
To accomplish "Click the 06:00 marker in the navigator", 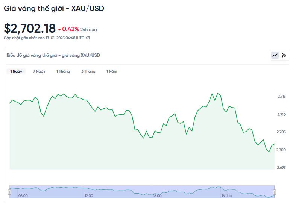I will pyautogui.click(x=23, y=195).
